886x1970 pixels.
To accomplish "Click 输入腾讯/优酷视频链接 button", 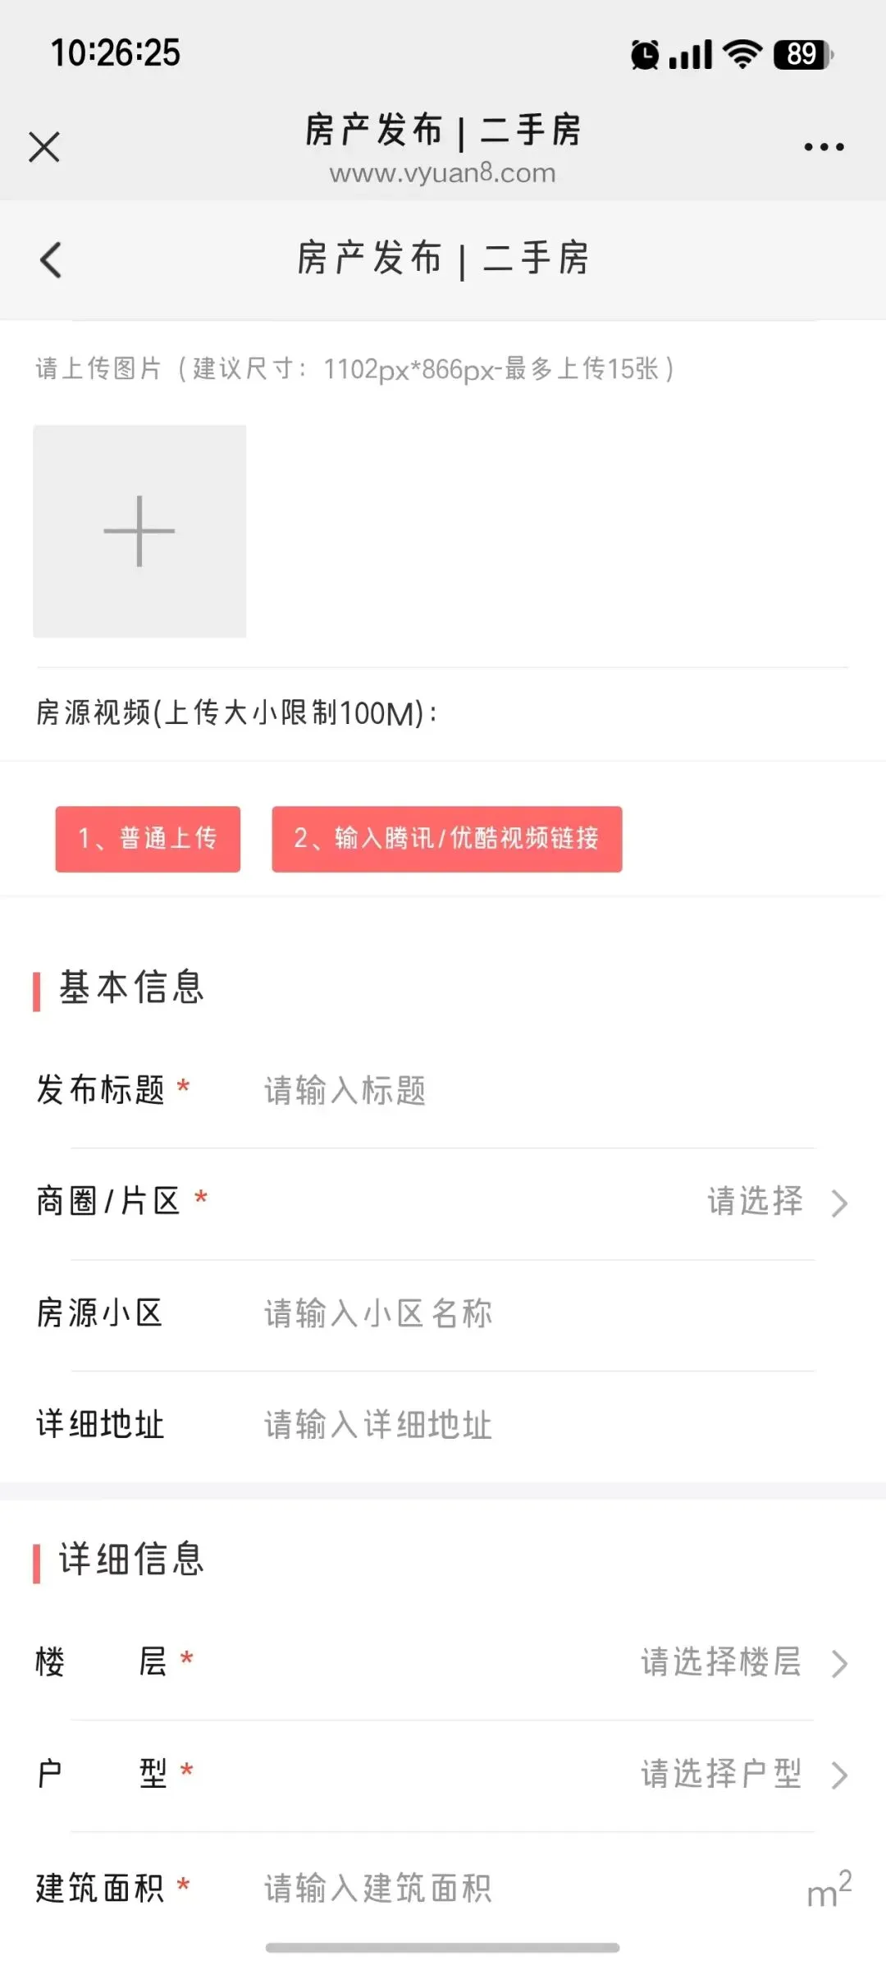I will [447, 839].
